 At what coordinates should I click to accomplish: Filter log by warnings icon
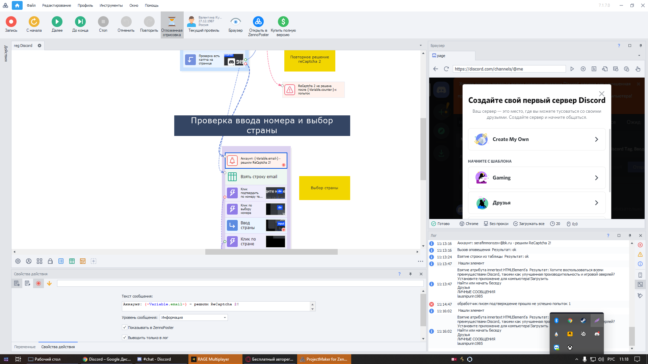click(640, 254)
